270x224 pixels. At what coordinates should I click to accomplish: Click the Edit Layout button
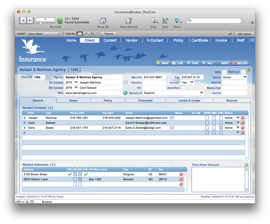(x=244, y=34)
